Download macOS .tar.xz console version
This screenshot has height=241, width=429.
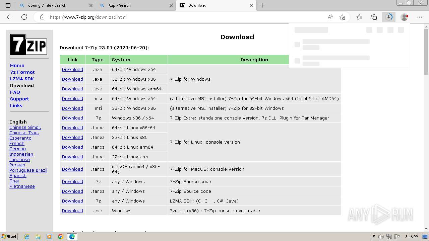[72, 169]
